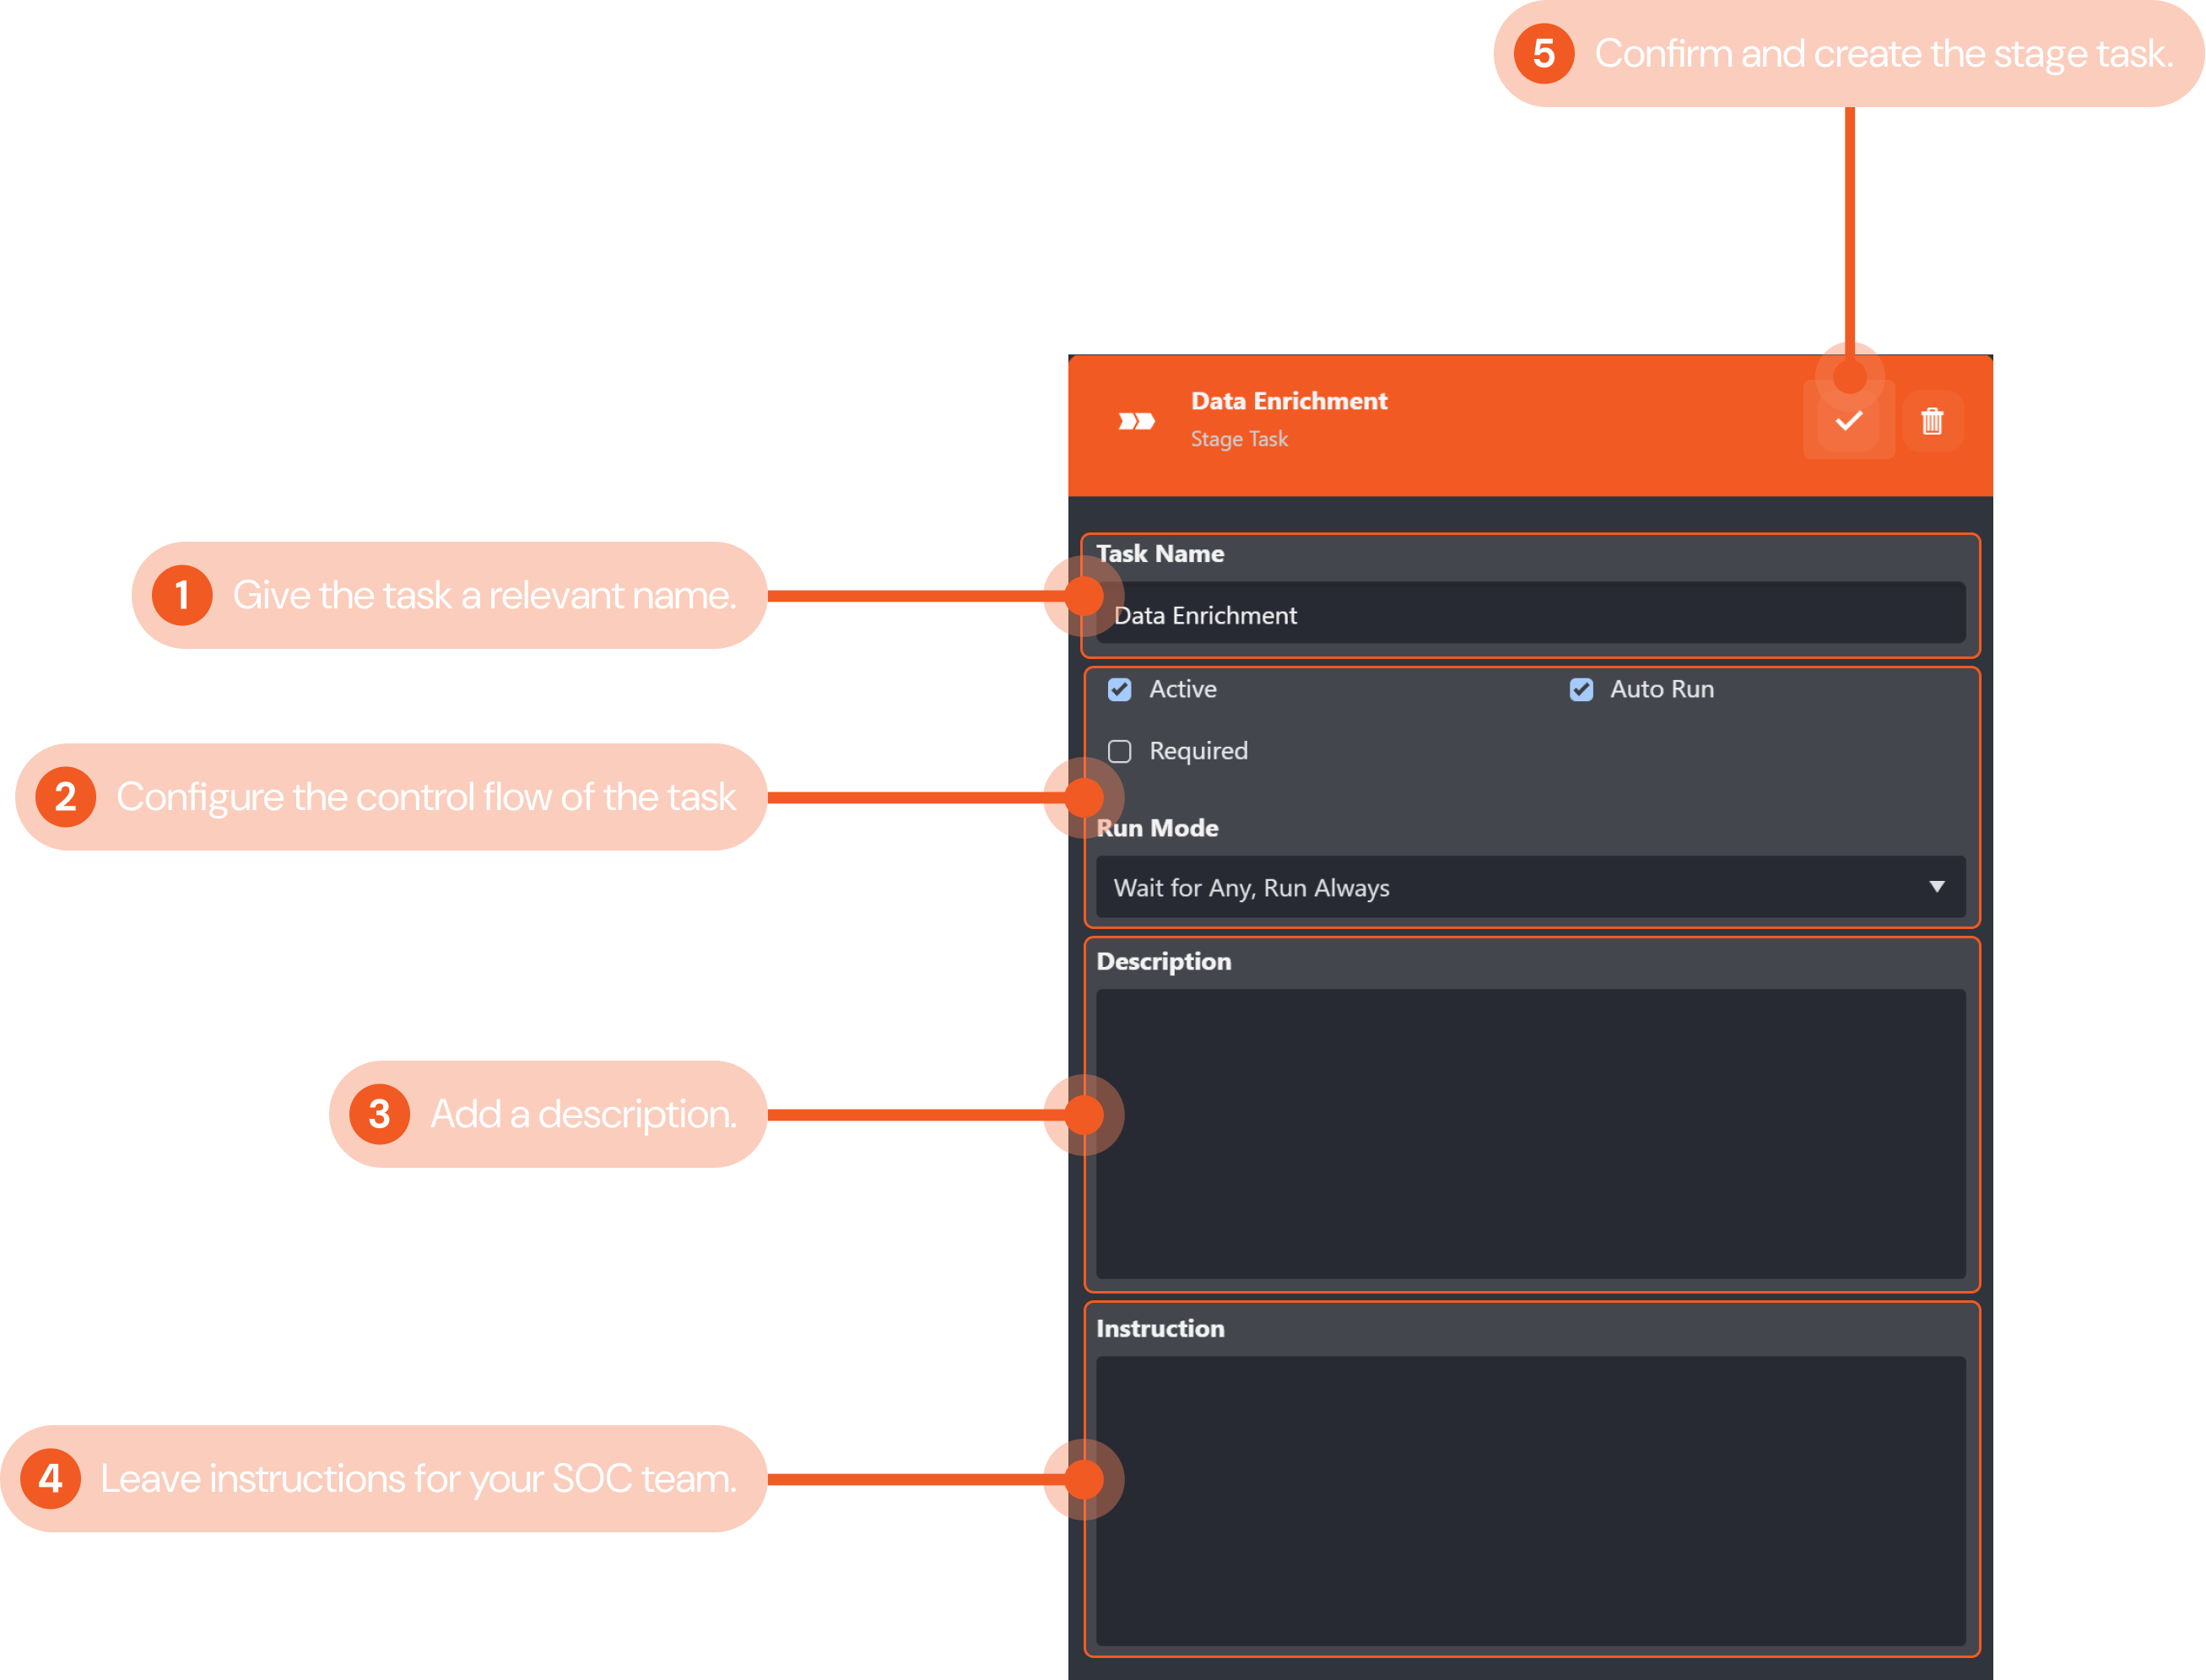Click the checkmark confirm icon
Image resolution: width=2206 pixels, height=1680 pixels.
(1848, 421)
